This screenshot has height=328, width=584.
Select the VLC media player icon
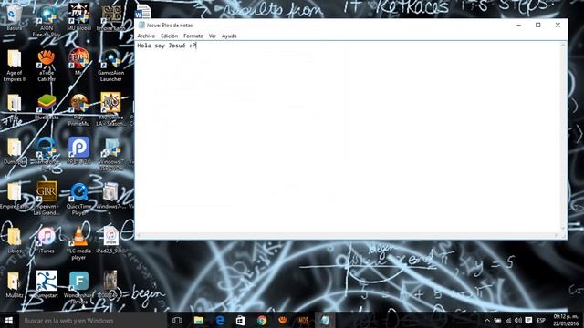tap(78, 243)
